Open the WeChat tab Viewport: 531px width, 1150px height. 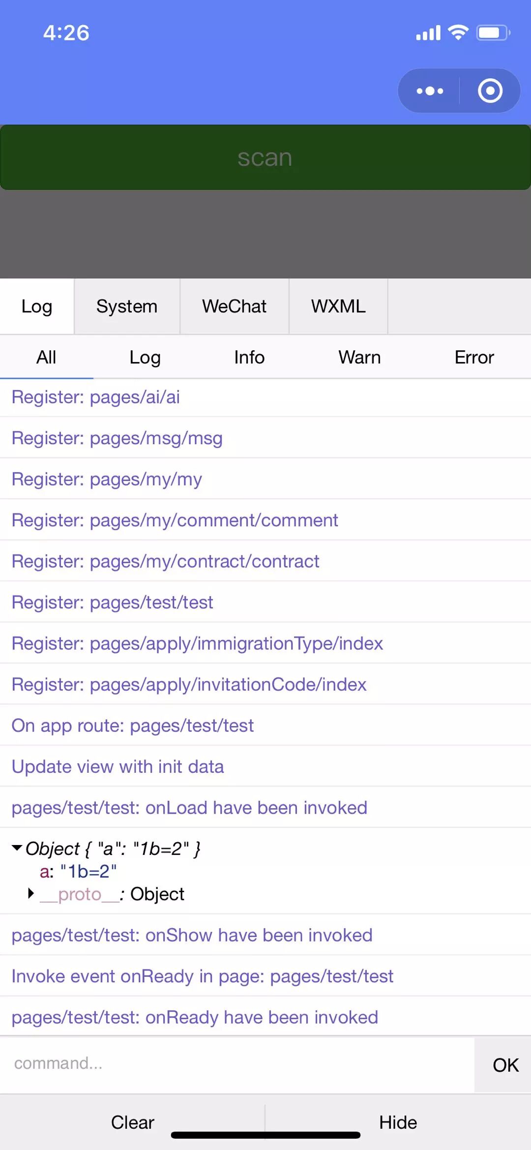click(234, 306)
